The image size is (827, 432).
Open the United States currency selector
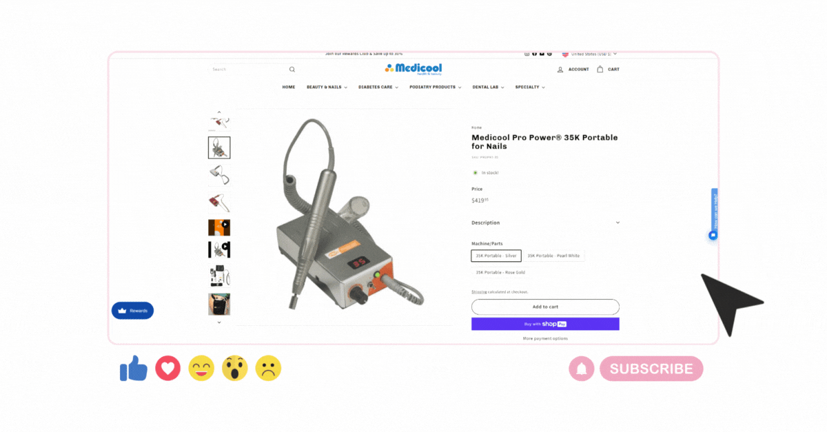589,54
